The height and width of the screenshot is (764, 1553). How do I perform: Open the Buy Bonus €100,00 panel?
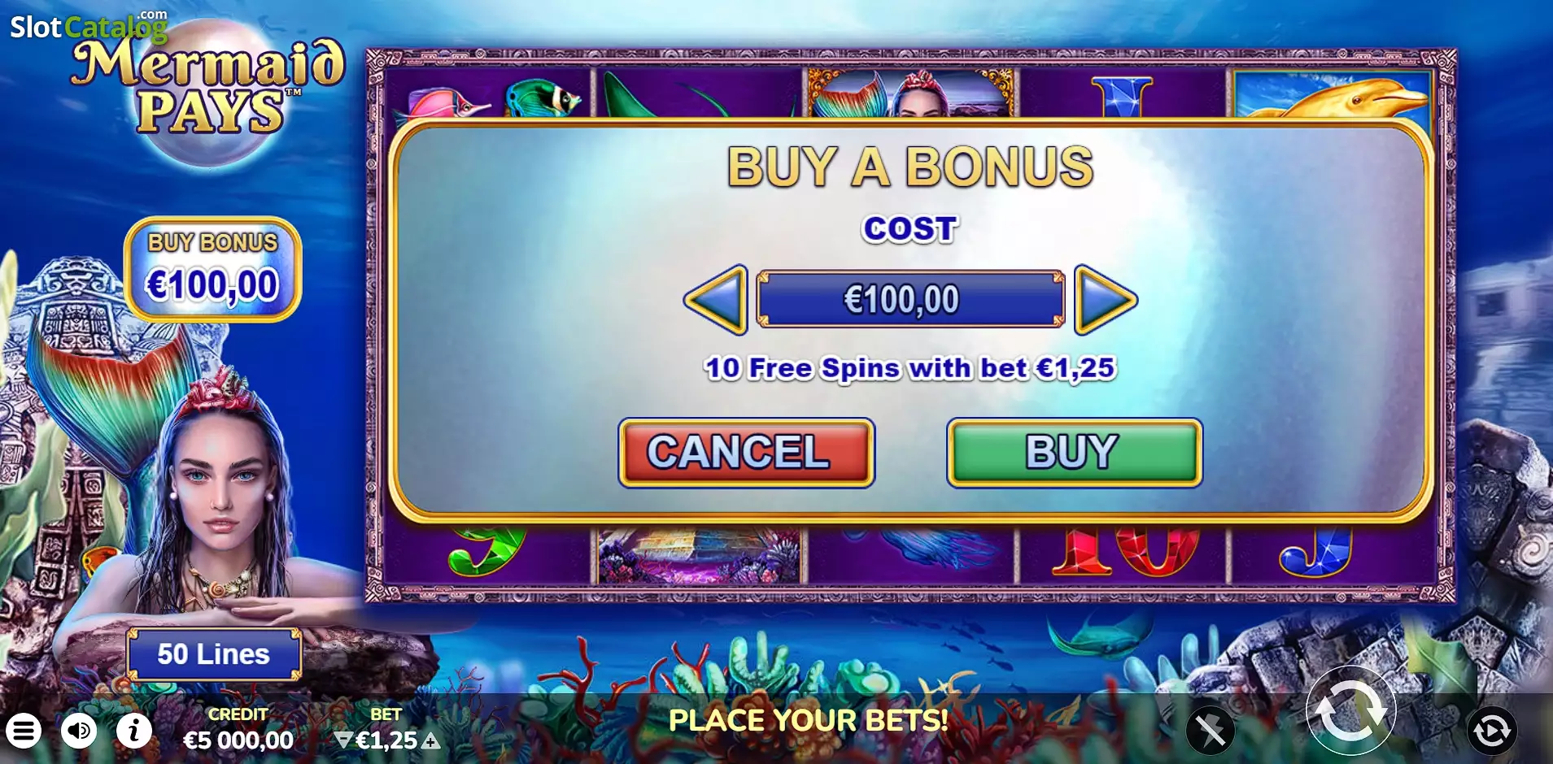pos(213,269)
